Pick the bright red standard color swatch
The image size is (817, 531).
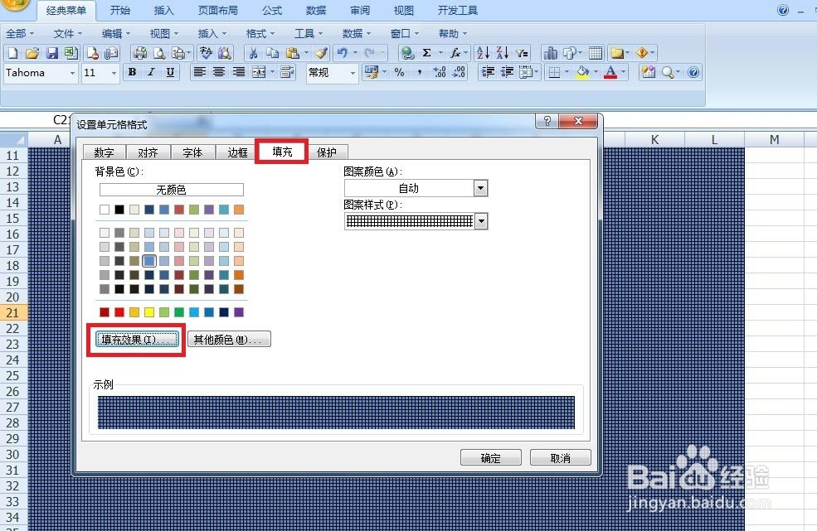click(x=119, y=311)
